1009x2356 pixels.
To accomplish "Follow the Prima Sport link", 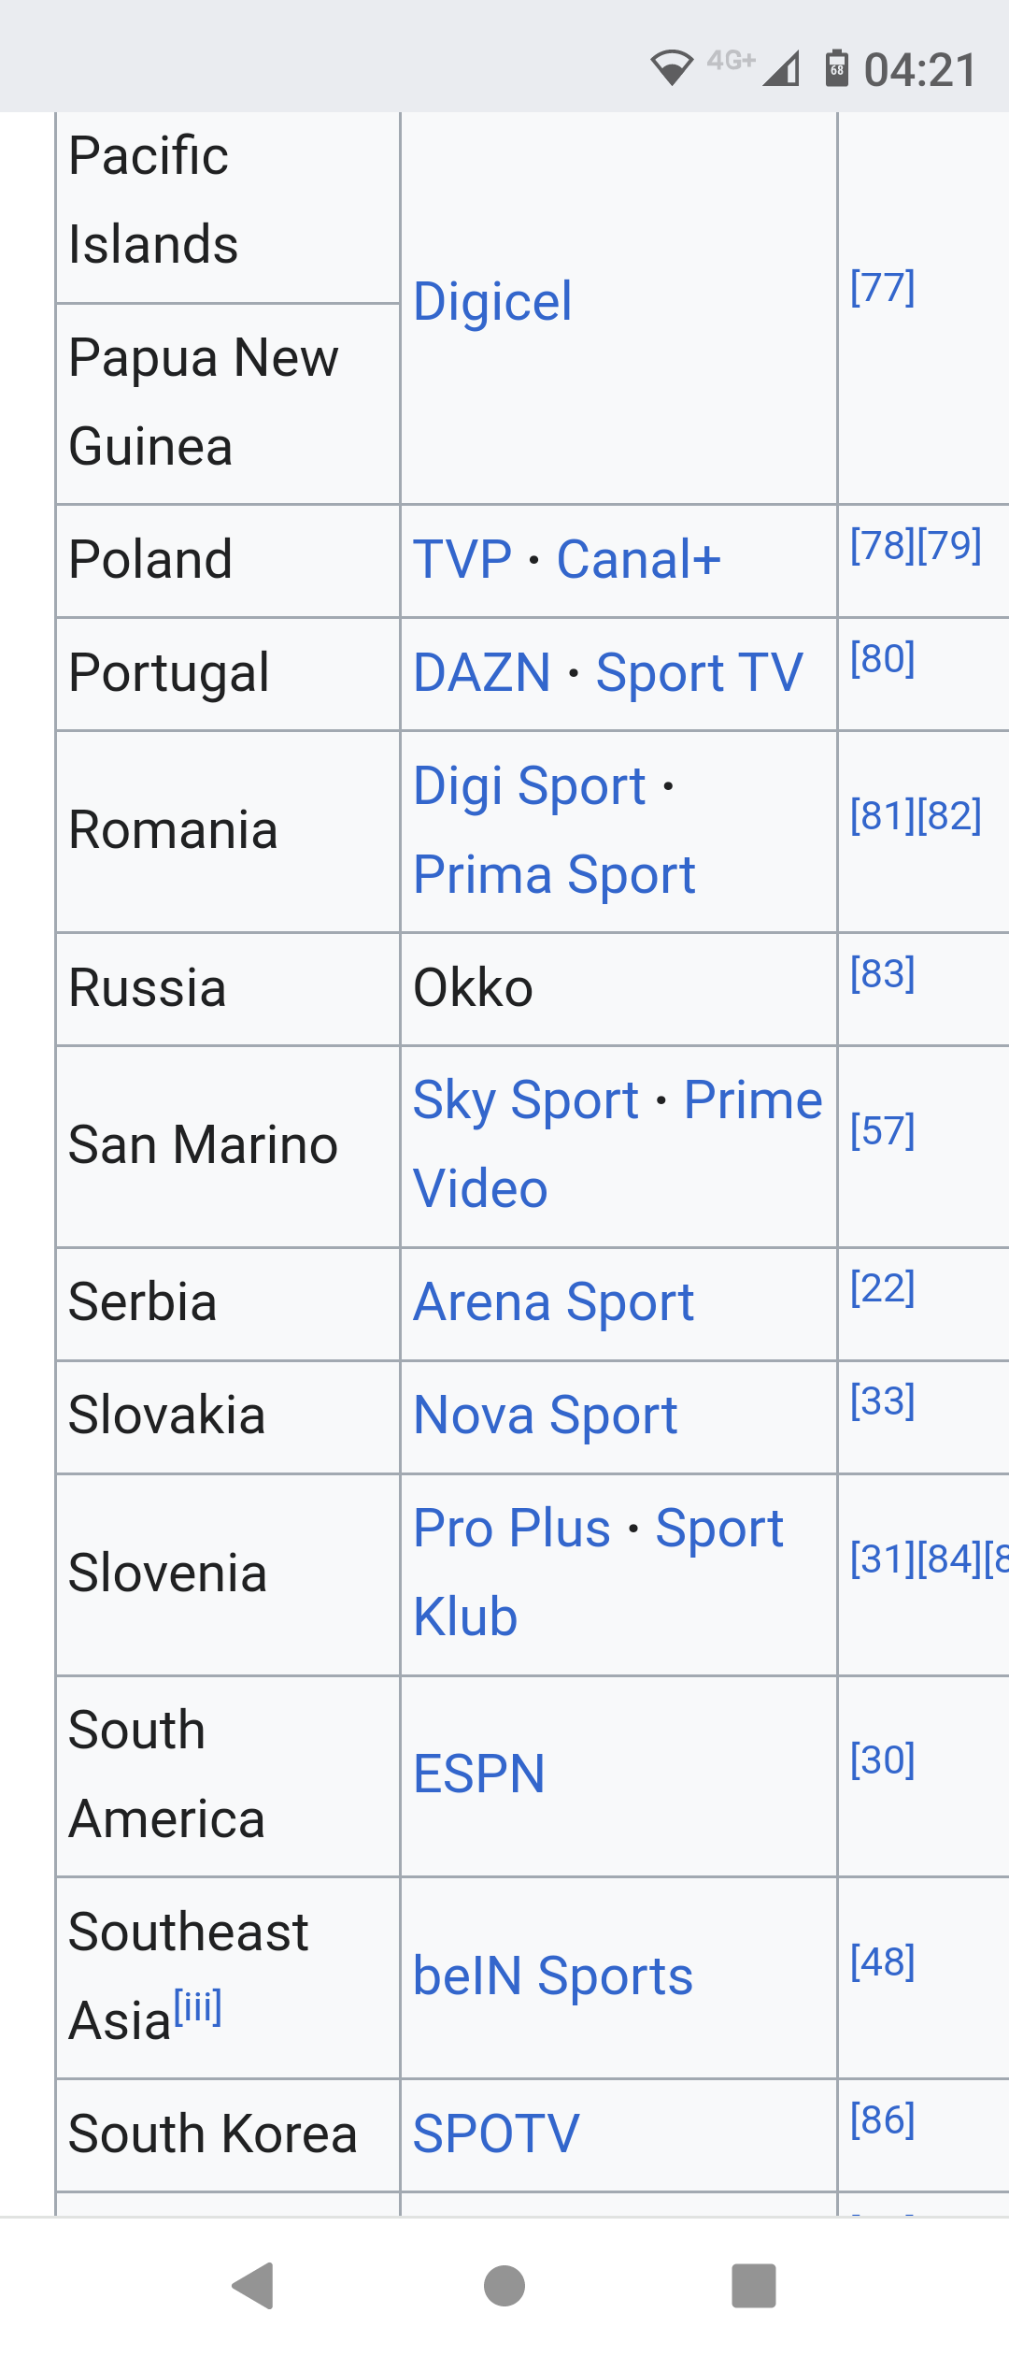I will pyautogui.click(x=554, y=876).
